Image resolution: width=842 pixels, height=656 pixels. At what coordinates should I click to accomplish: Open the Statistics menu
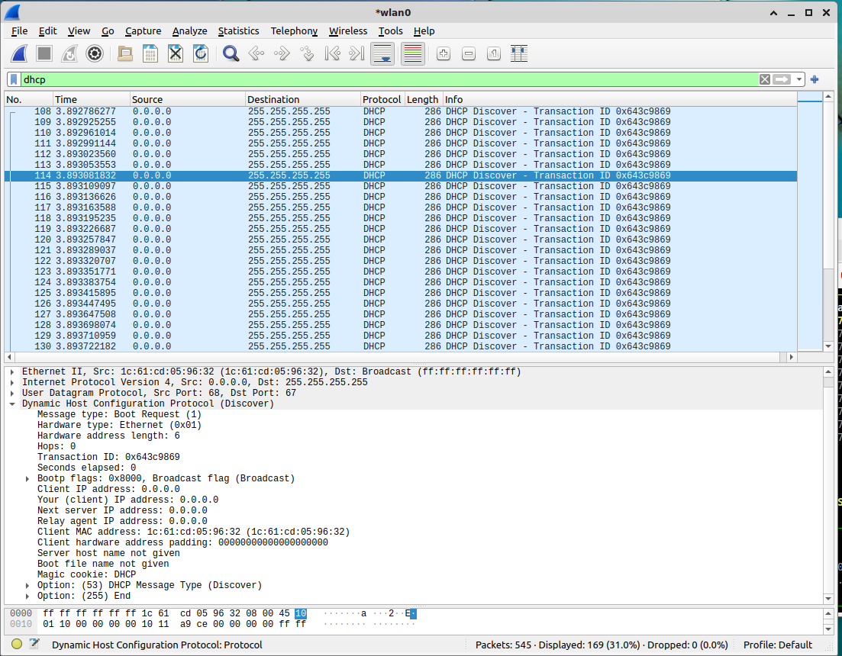(x=238, y=31)
